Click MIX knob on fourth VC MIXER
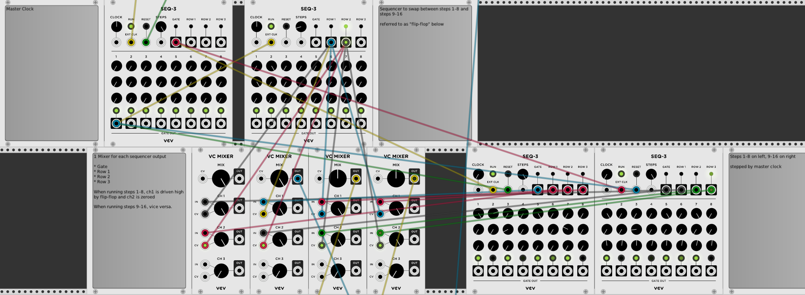Image resolution: width=805 pixels, height=295 pixels. click(396, 178)
